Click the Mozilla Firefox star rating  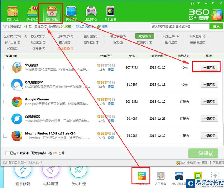pyautogui.click(x=106, y=134)
